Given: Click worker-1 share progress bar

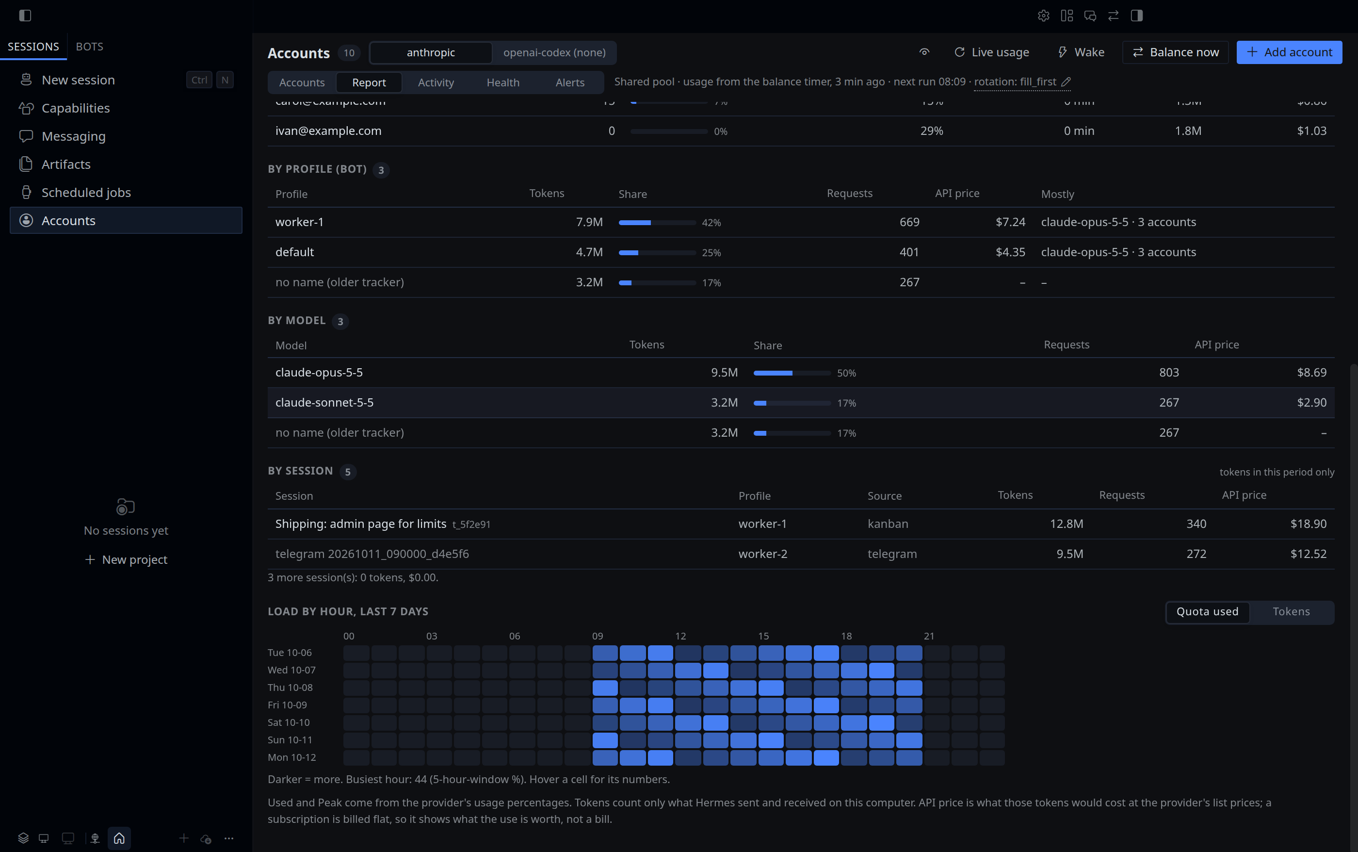Looking at the screenshot, I should (657, 223).
